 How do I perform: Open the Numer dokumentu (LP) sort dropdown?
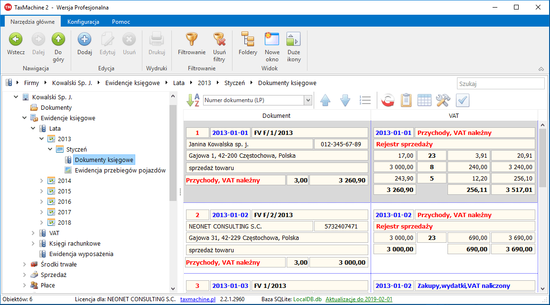coord(308,100)
